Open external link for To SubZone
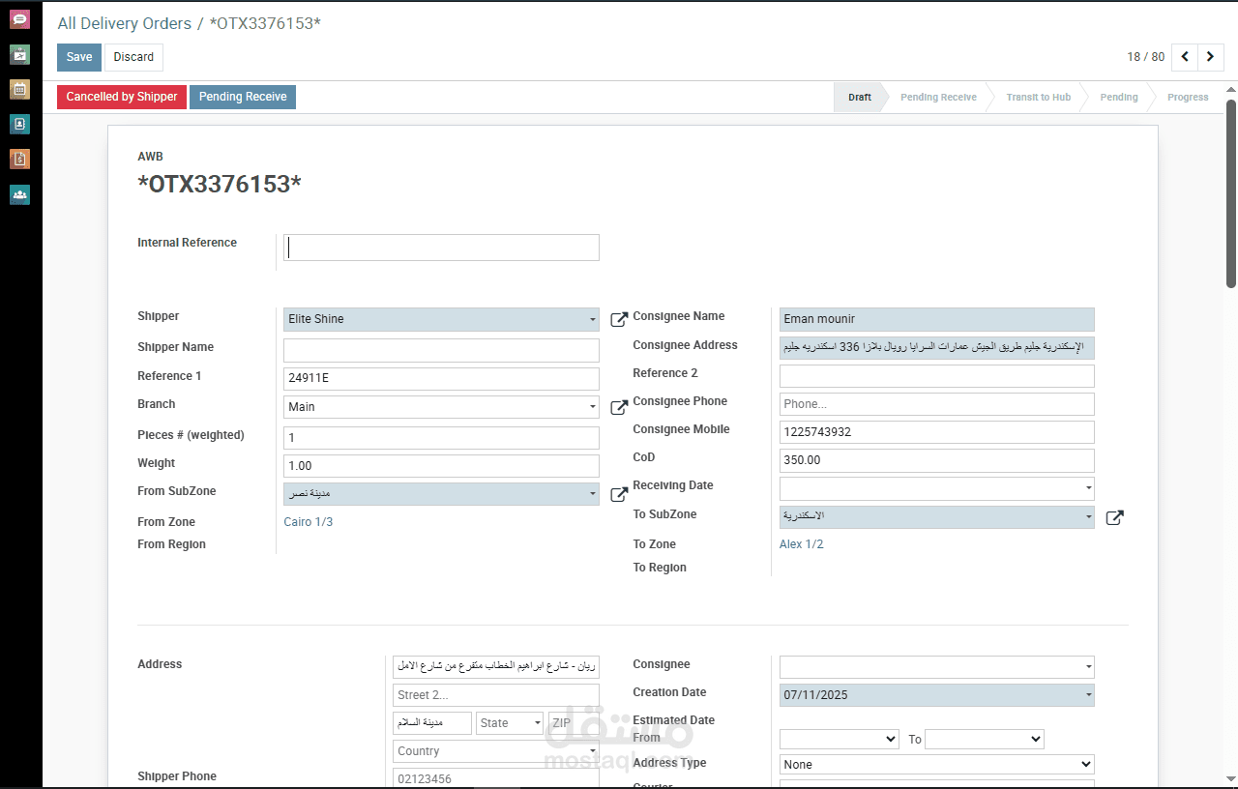The width and height of the screenshot is (1238, 789). [x=1114, y=517]
